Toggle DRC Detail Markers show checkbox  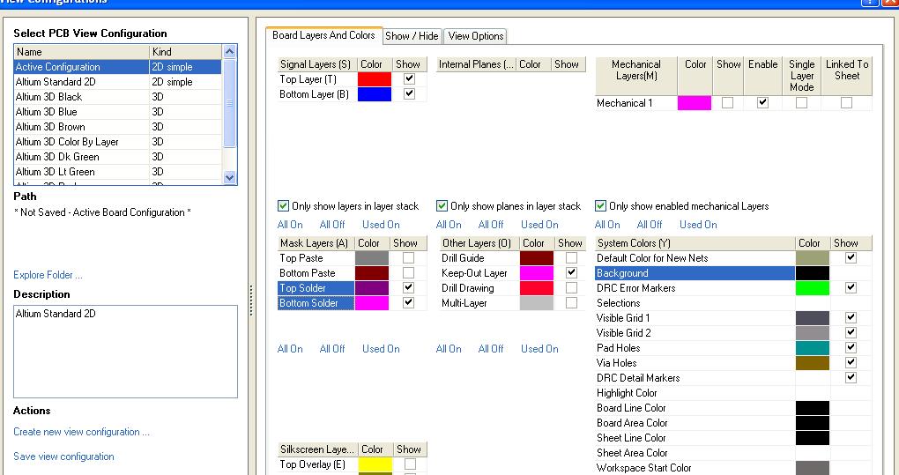[851, 377]
